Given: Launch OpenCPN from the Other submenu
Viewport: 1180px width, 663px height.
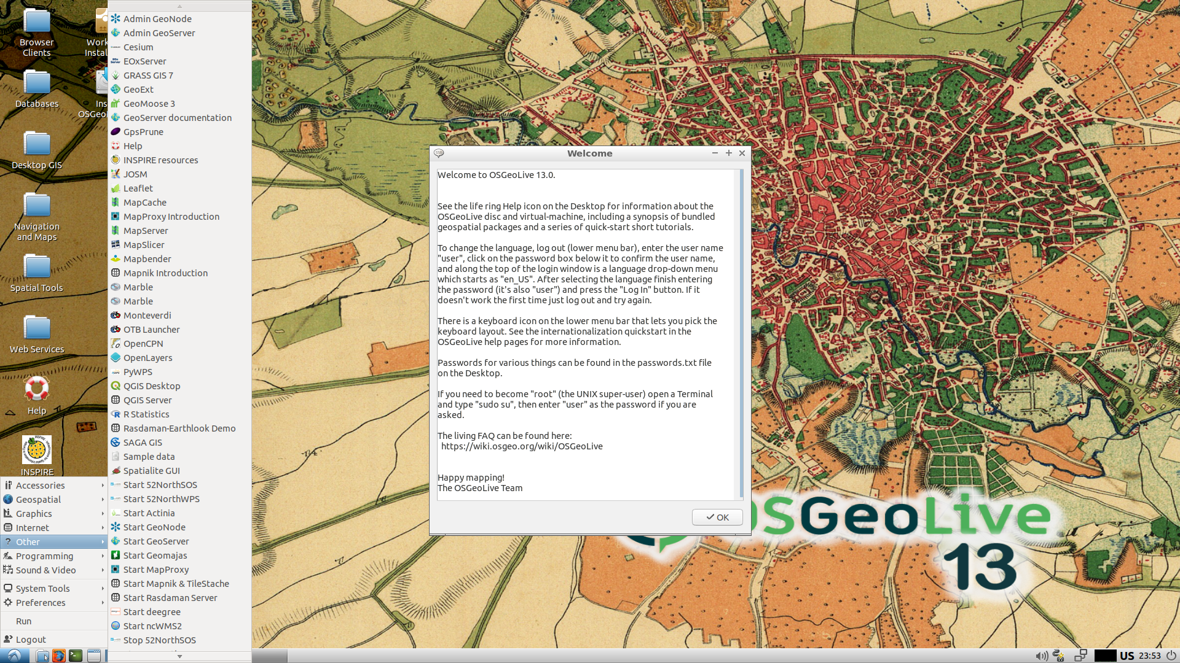Looking at the screenshot, I should [179, 343].
